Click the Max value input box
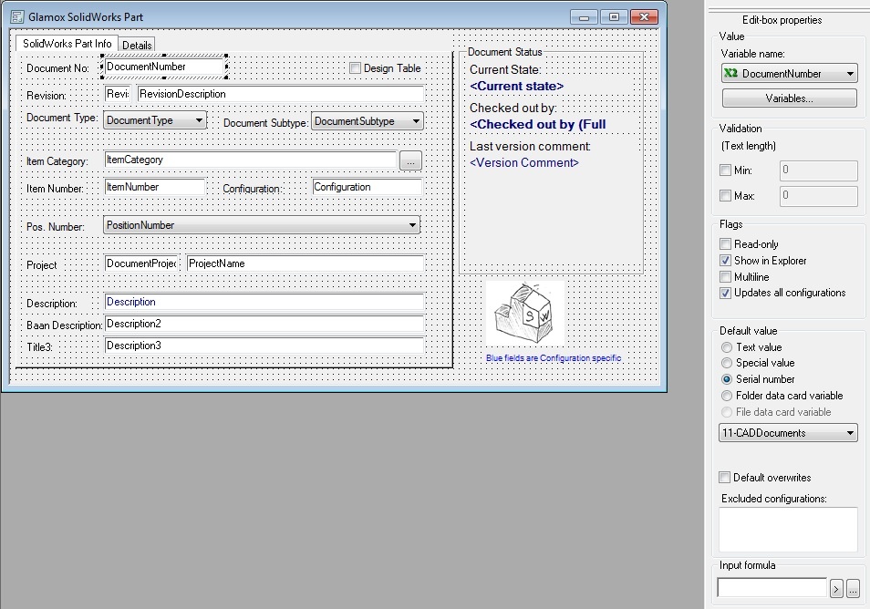This screenshot has height=609, width=870. [x=818, y=196]
